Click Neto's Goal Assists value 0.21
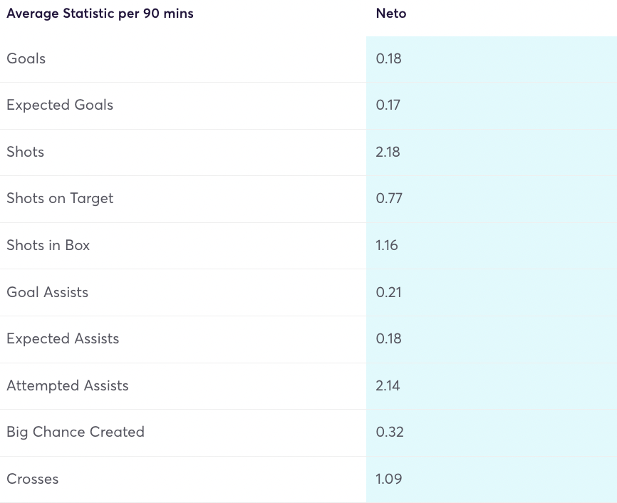The image size is (617, 503). tap(388, 292)
